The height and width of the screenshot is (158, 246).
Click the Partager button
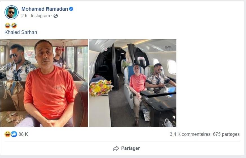click(x=126, y=148)
